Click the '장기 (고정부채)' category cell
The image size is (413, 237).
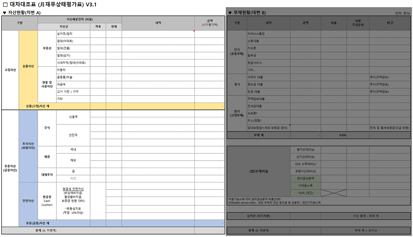pyautogui.click(x=237, y=113)
